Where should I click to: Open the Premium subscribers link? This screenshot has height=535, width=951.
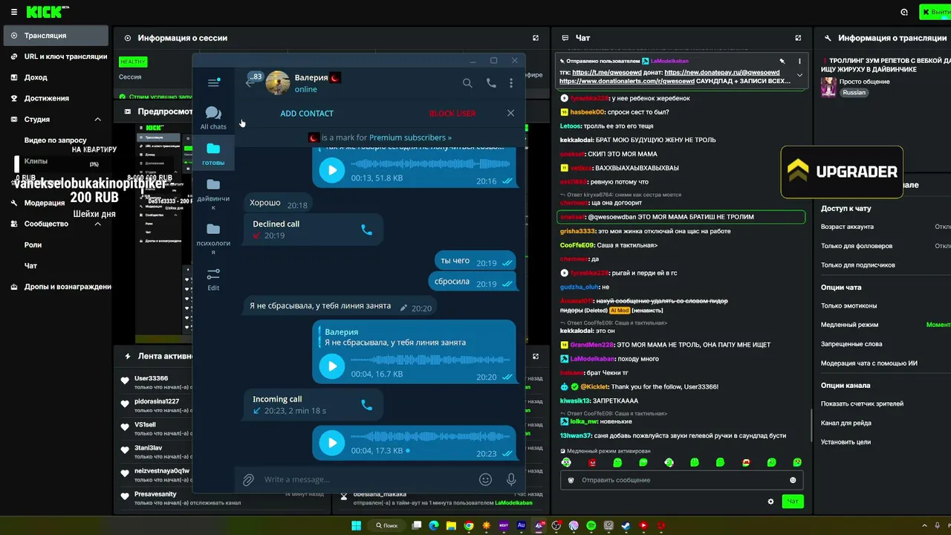[410, 137]
